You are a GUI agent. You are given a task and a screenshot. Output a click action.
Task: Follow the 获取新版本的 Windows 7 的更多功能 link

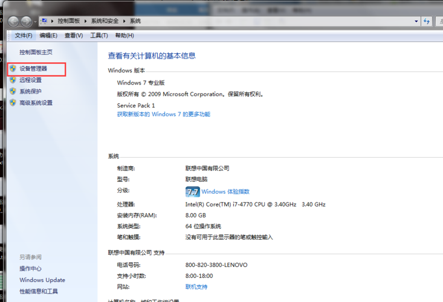pos(164,114)
